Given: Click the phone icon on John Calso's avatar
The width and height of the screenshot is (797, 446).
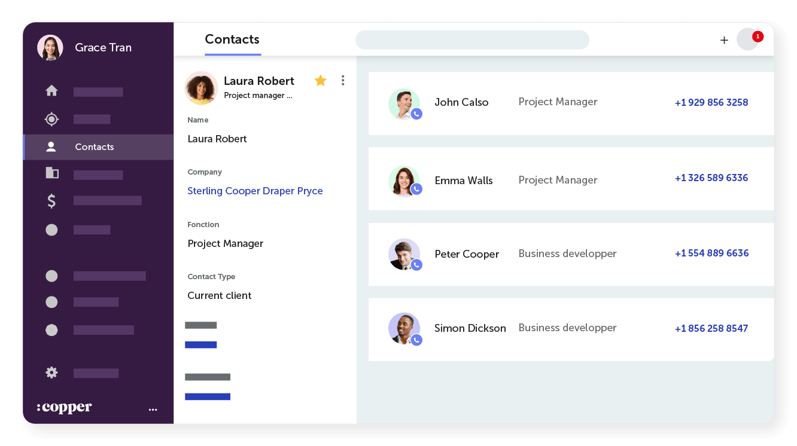Looking at the screenshot, I should (416, 113).
